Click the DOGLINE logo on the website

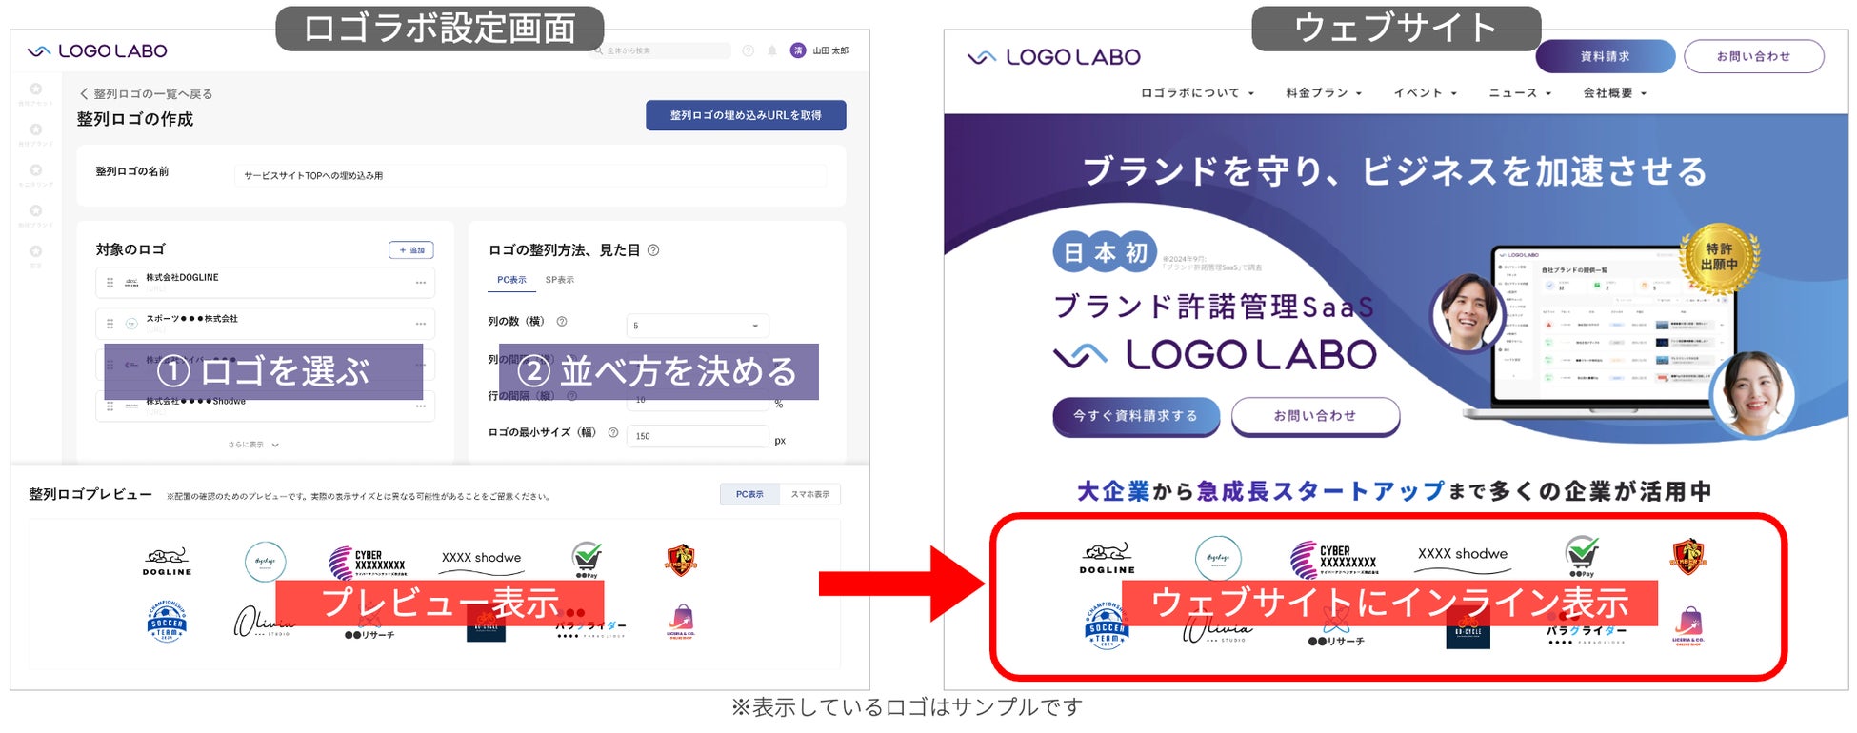[1108, 558]
